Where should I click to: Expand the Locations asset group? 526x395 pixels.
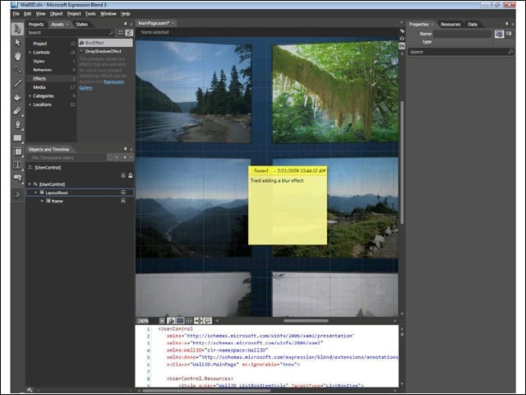click(x=30, y=105)
